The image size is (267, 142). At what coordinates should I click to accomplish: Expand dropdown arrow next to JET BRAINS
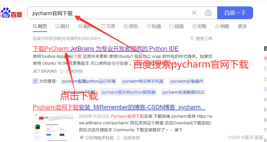pos(61,71)
